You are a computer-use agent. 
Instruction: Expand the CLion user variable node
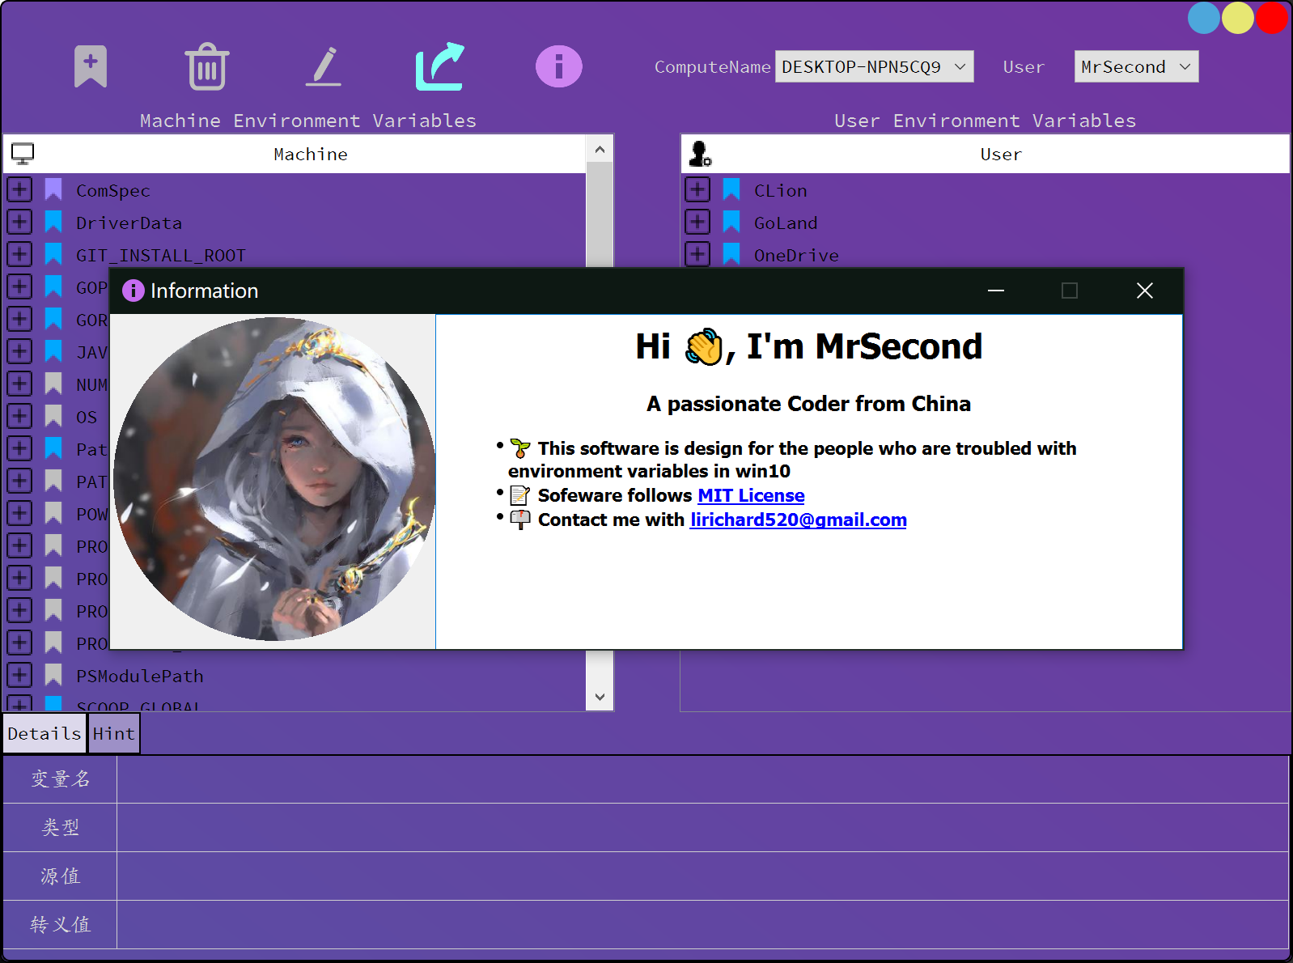coord(697,189)
